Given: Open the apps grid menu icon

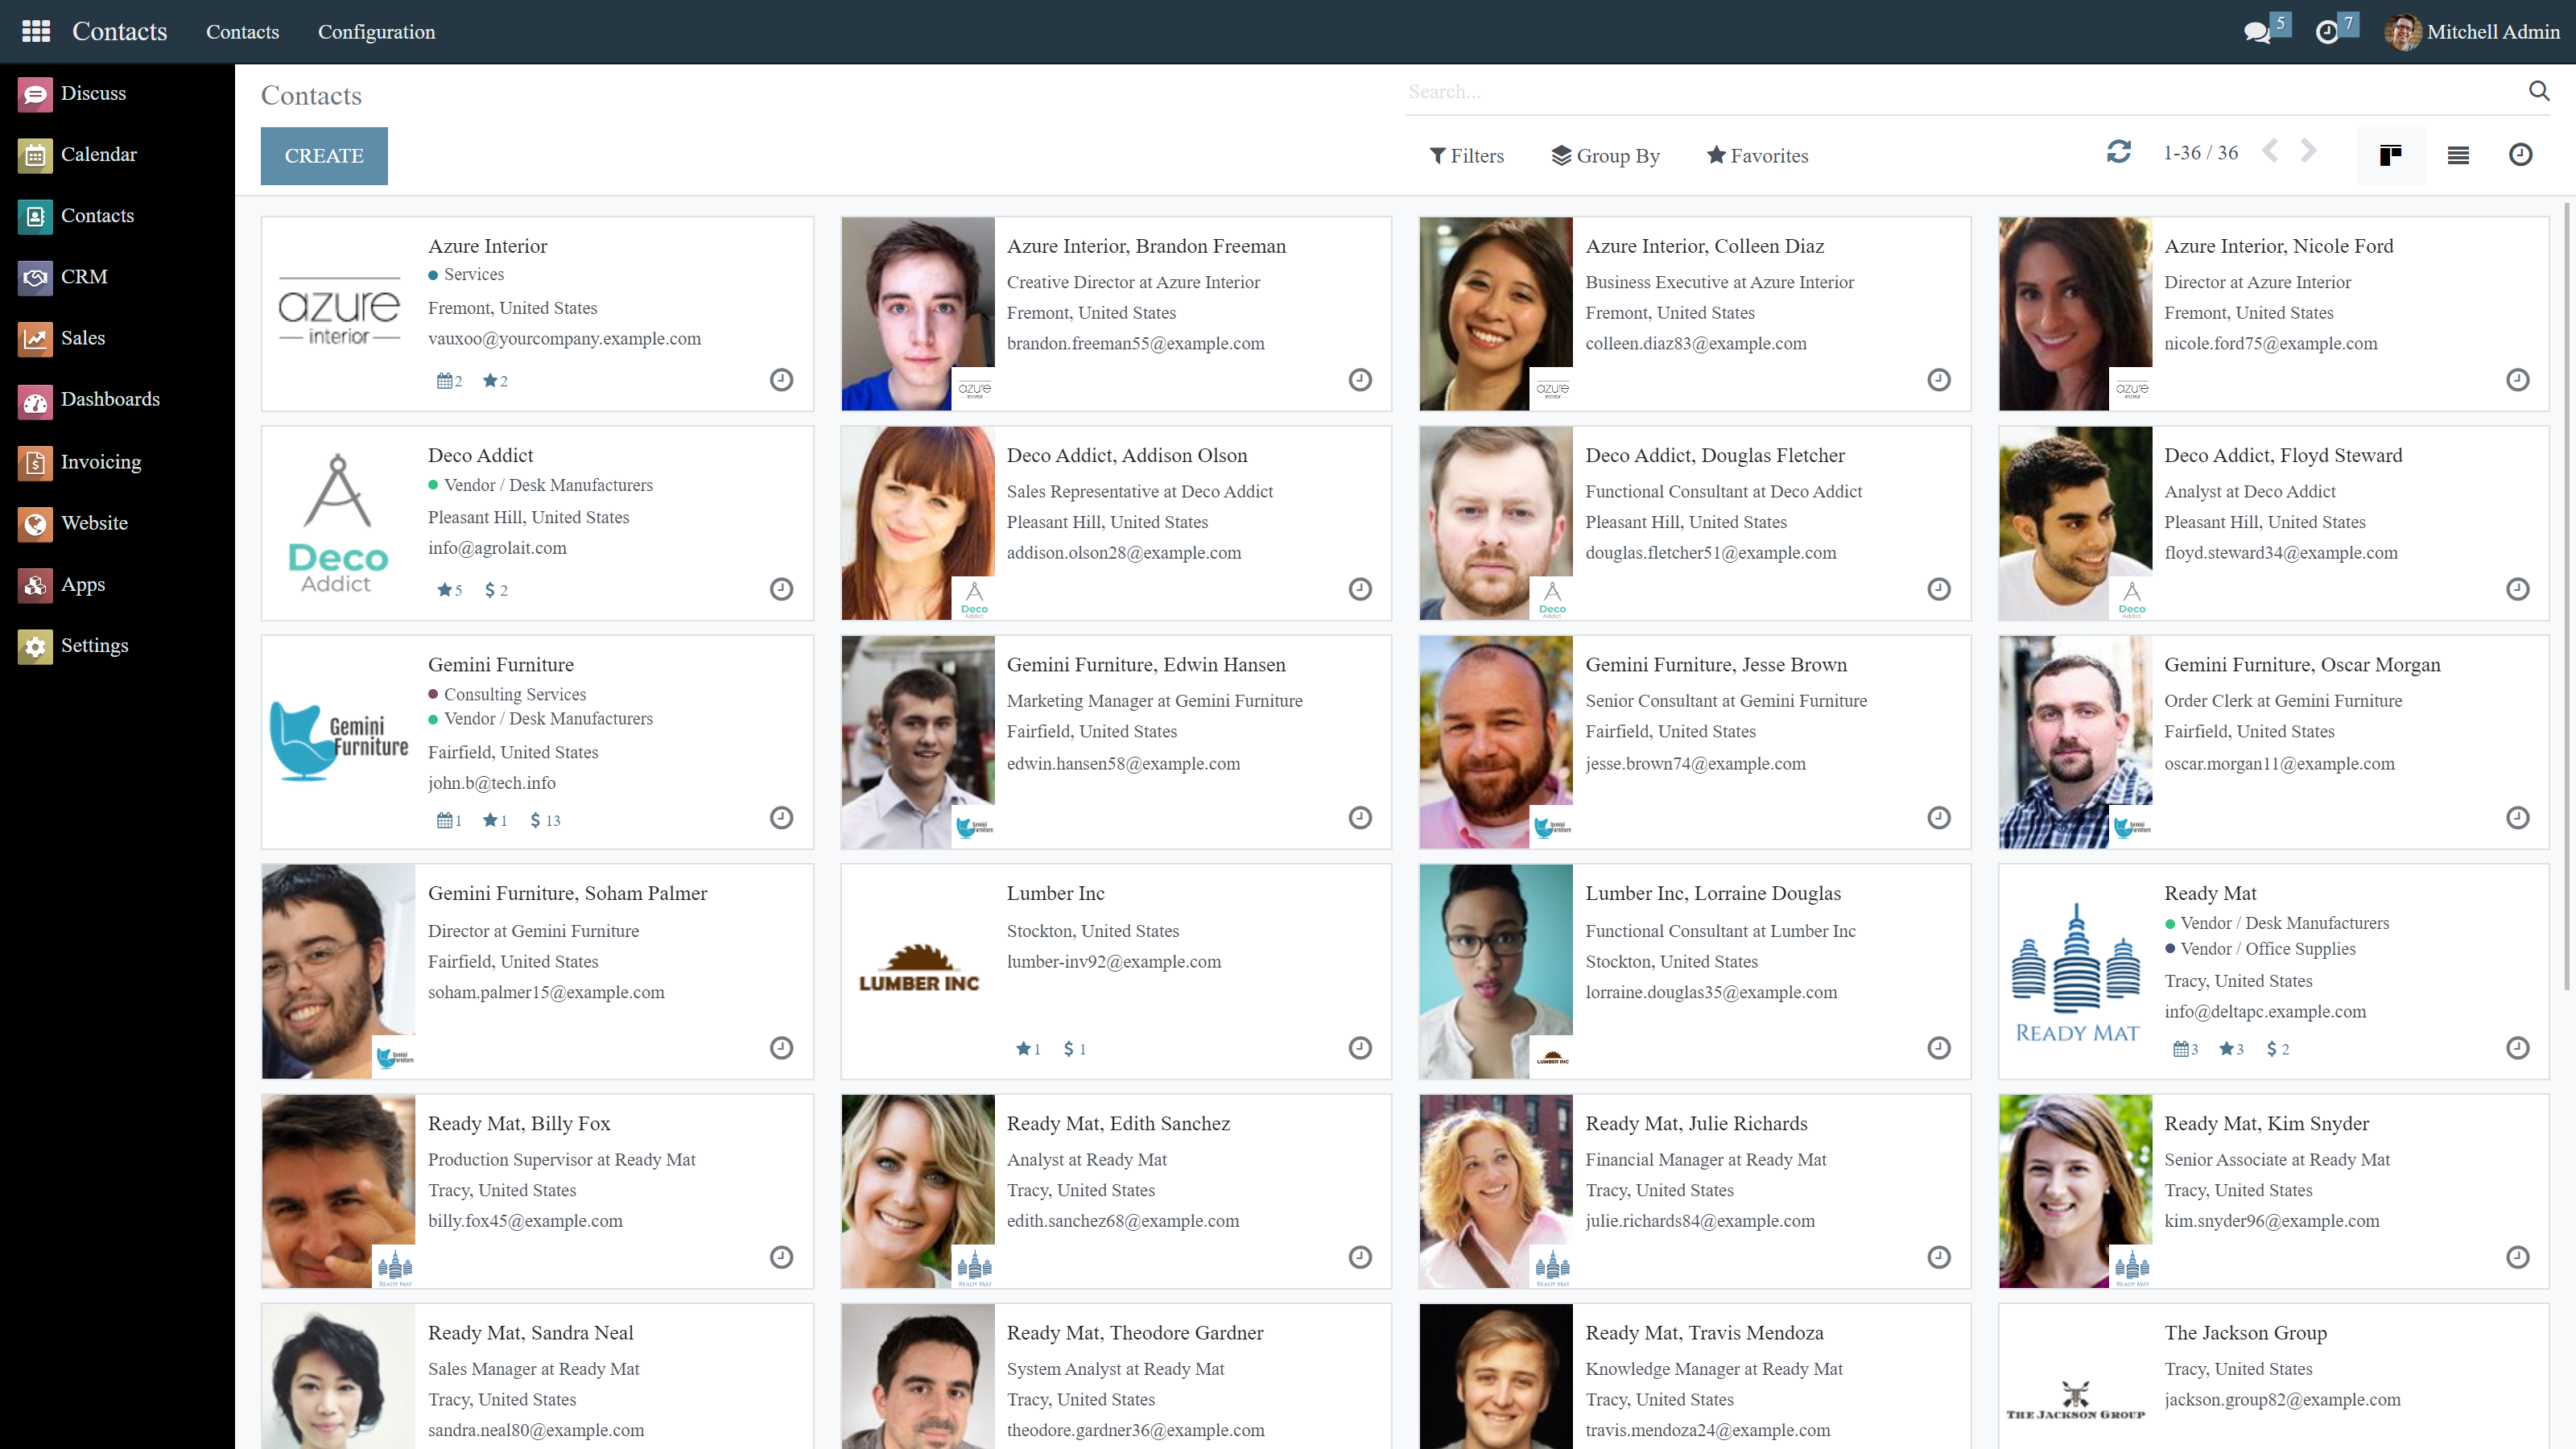Looking at the screenshot, I should pyautogui.click(x=36, y=32).
